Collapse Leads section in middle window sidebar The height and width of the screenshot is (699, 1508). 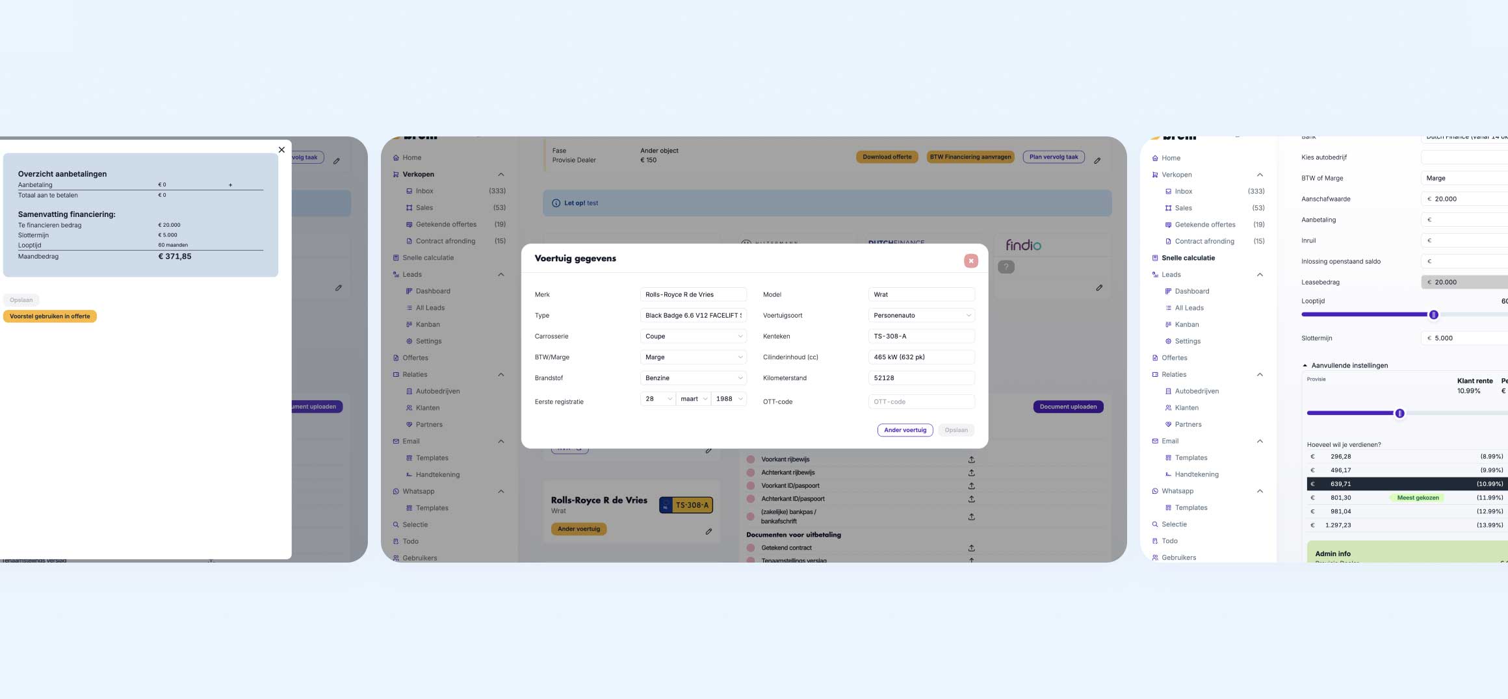(501, 274)
